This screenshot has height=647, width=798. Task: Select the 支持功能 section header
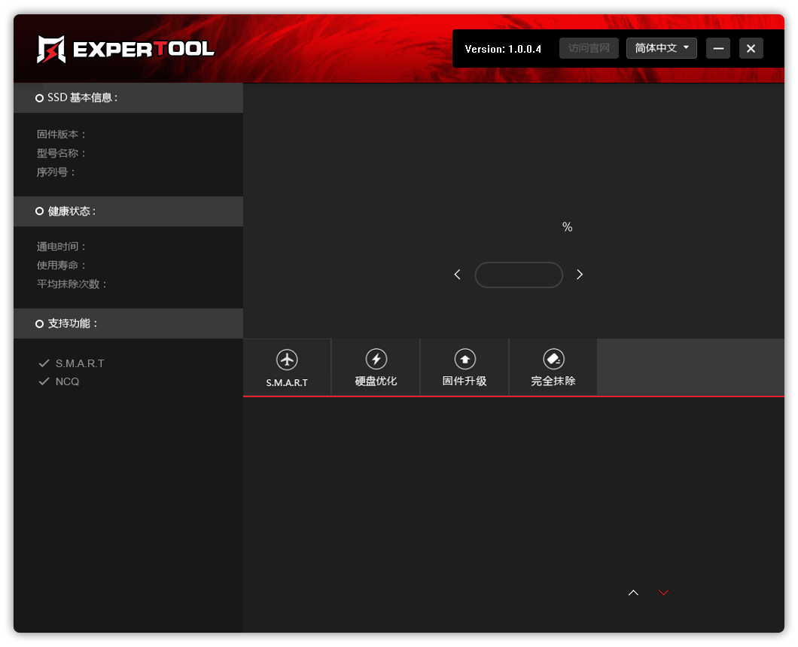(128, 323)
